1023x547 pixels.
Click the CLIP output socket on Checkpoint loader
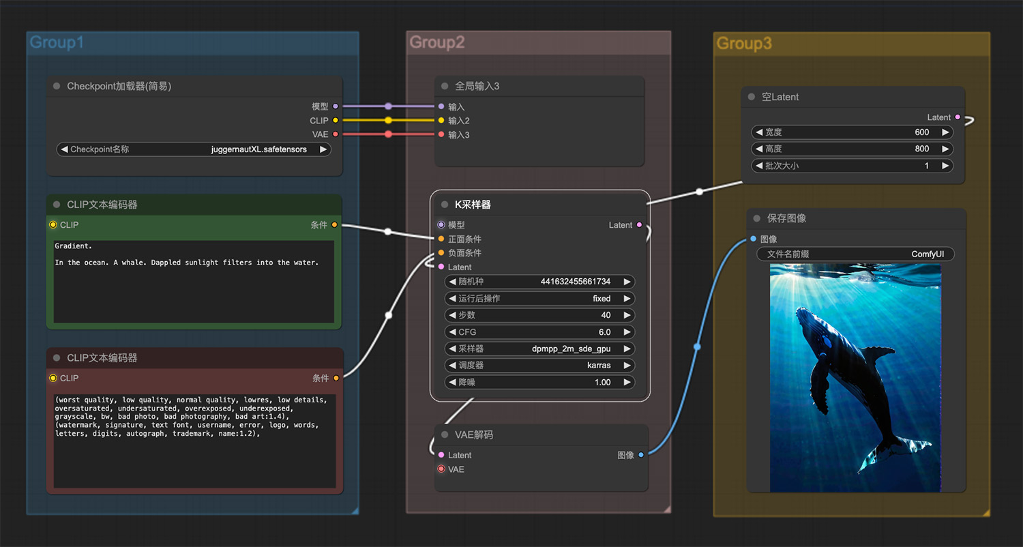(x=335, y=120)
